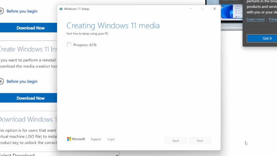Screen dimensions: 277x156
Task: Minimize the Windows 11 Setup window
Action: coord(191,9)
